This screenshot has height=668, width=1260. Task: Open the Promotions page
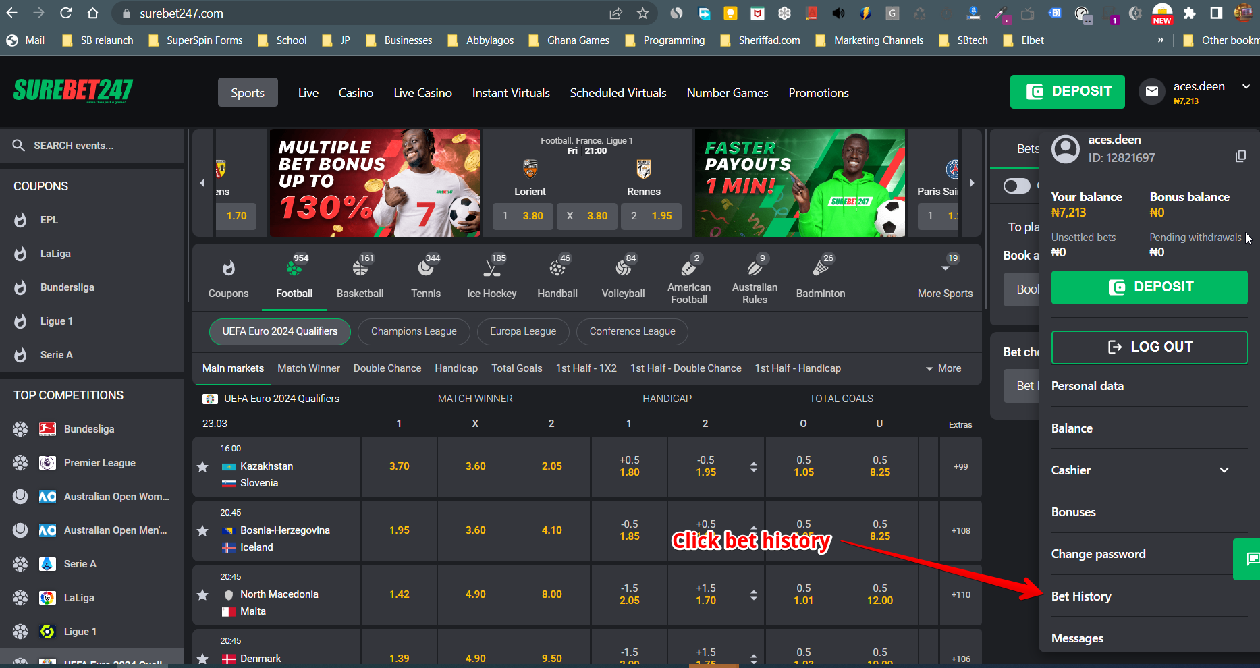pyautogui.click(x=819, y=93)
